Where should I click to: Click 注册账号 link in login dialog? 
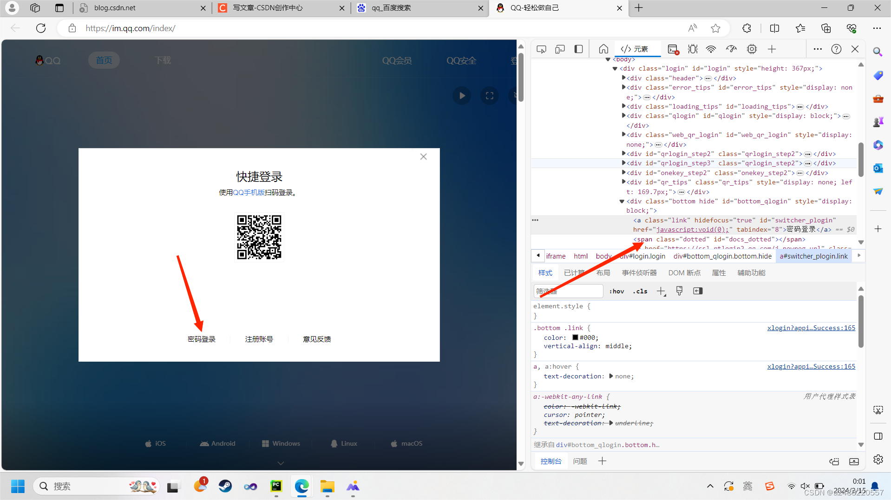259,339
